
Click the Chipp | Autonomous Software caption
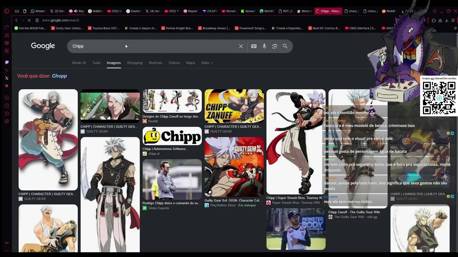pos(165,149)
